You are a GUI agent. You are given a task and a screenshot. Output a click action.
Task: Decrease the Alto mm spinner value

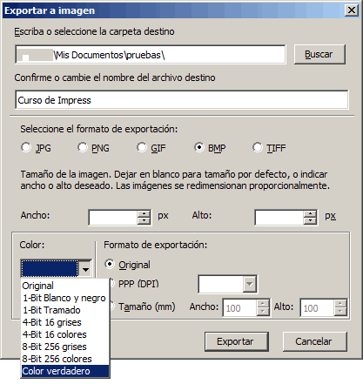(340, 312)
